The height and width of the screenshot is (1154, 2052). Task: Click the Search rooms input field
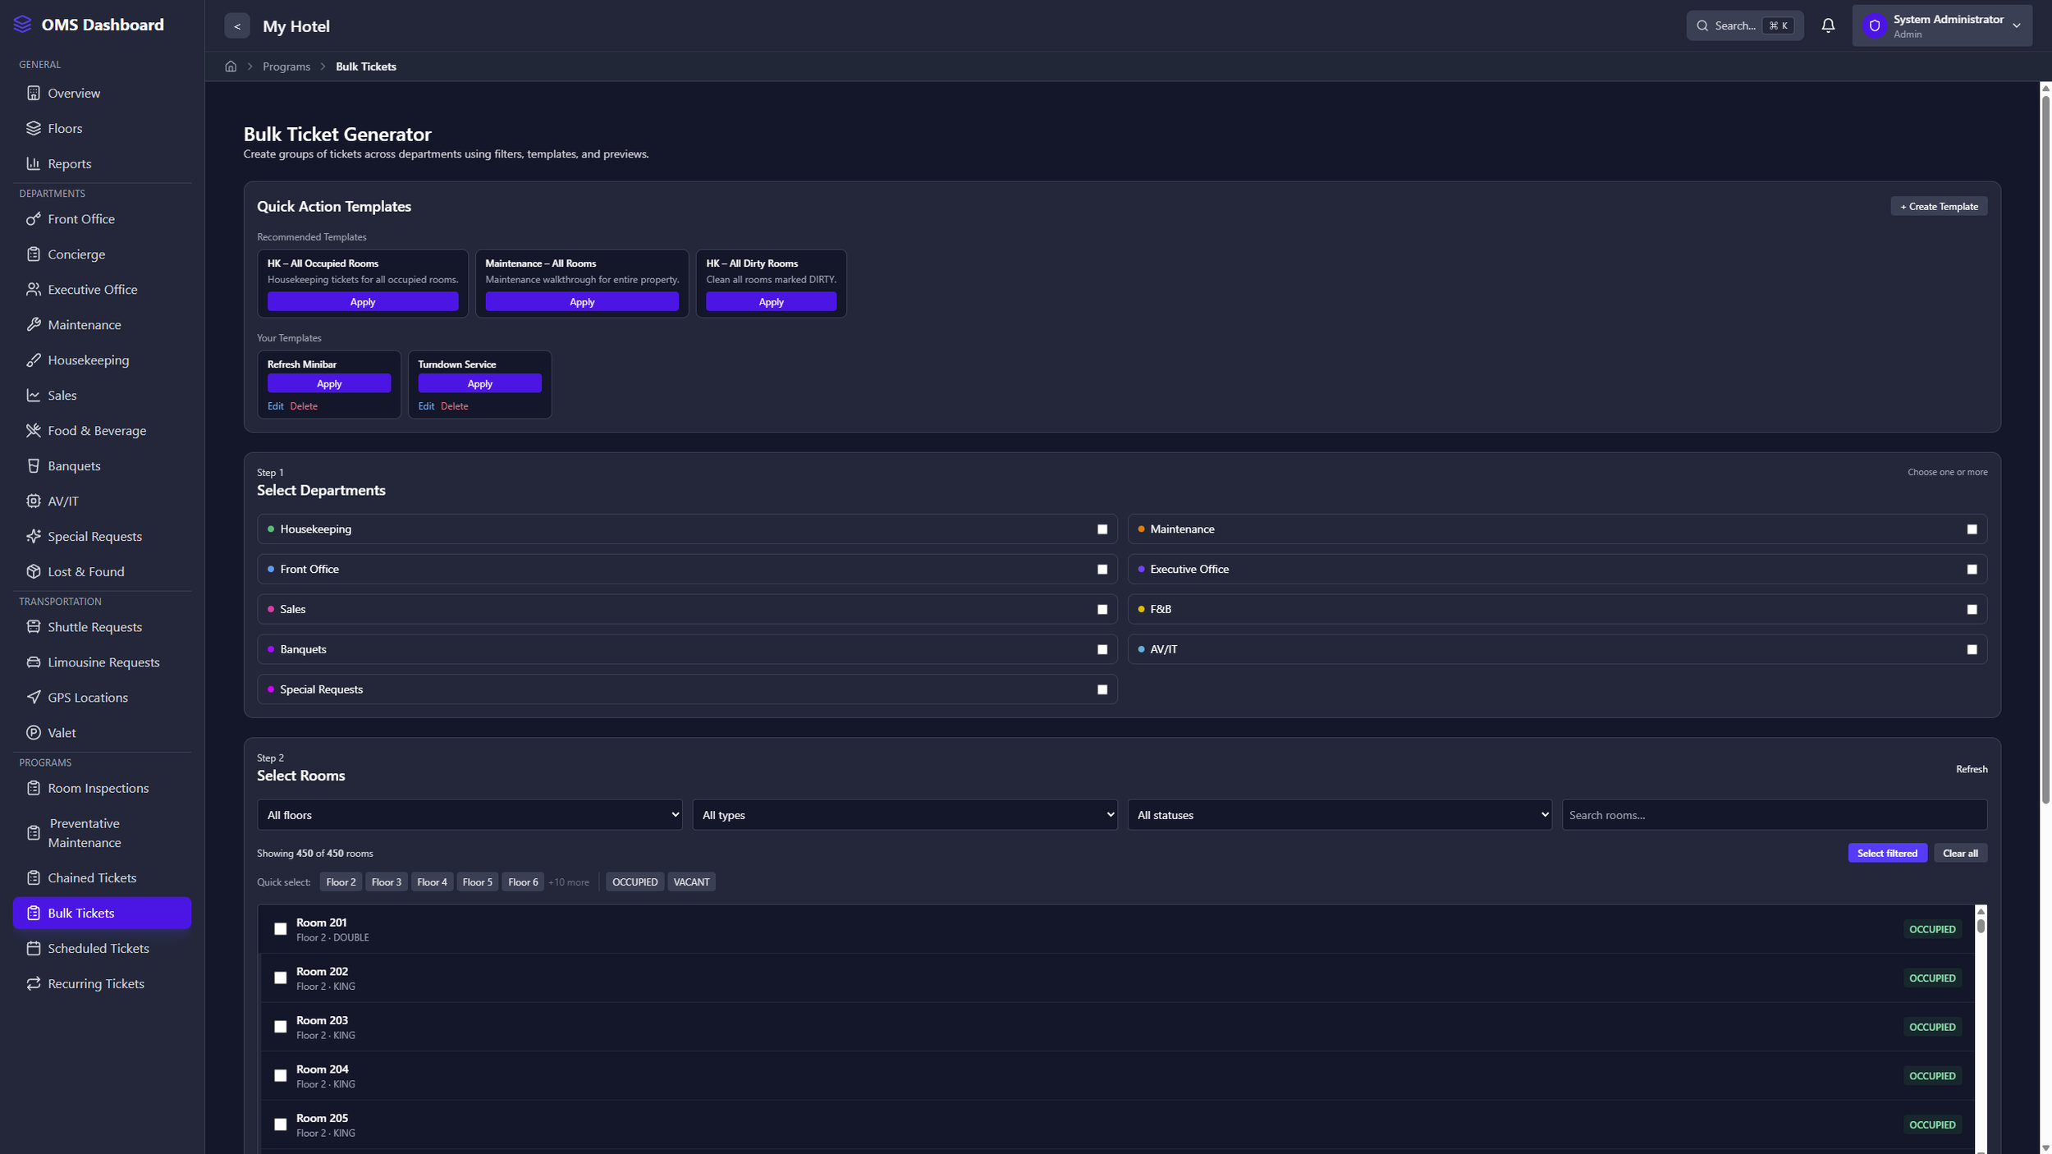click(1773, 815)
